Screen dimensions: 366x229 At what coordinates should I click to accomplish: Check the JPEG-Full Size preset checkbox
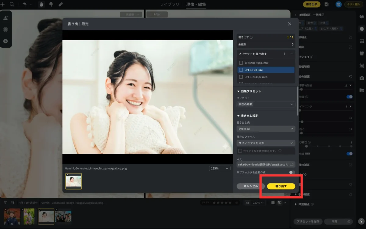(x=241, y=70)
